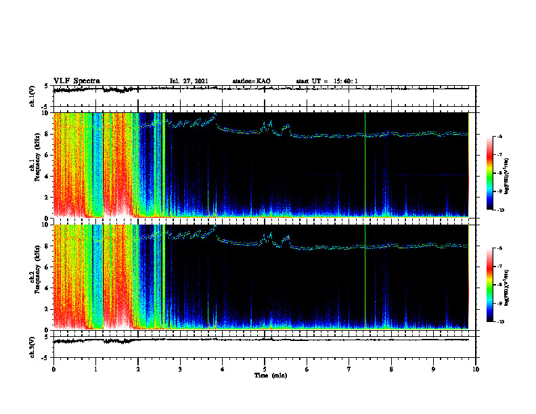
Task: Click time axis tick label "3"
Action: point(180,369)
